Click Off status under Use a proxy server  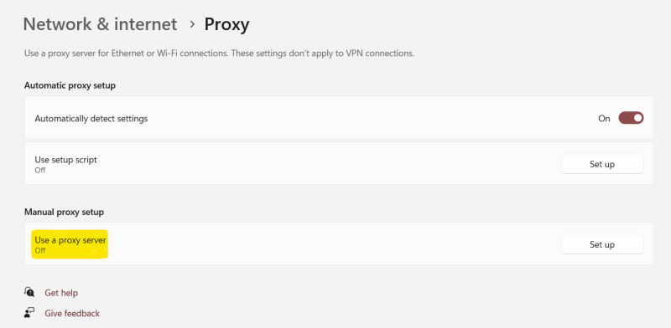39,251
